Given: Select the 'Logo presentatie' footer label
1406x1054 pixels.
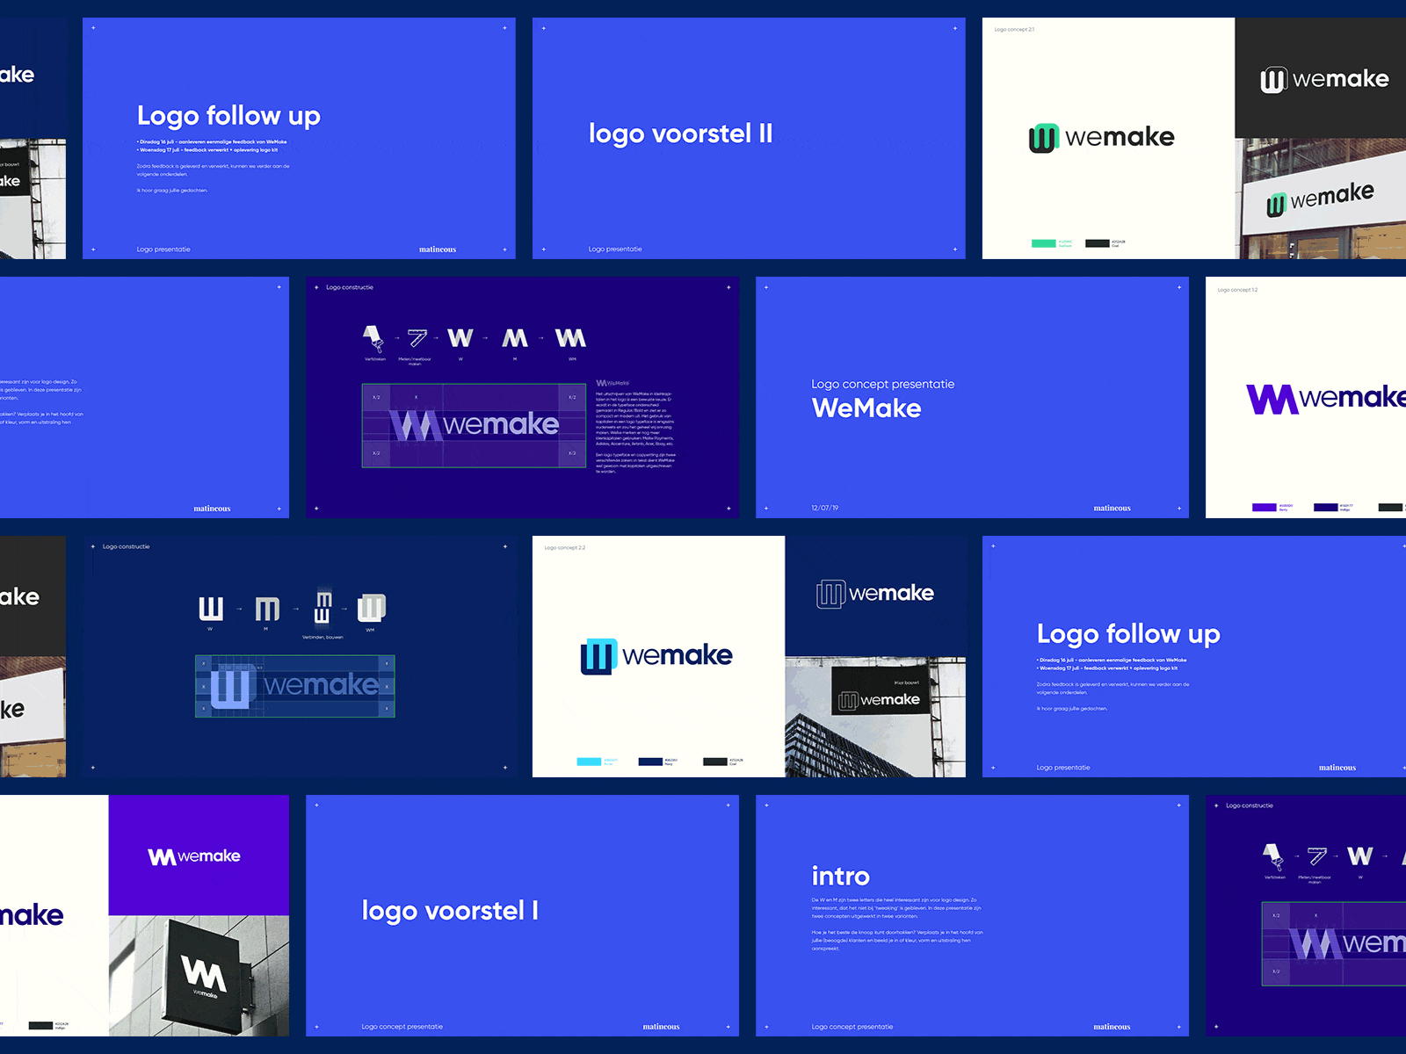Looking at the screenshot, I should click(163, 249).
